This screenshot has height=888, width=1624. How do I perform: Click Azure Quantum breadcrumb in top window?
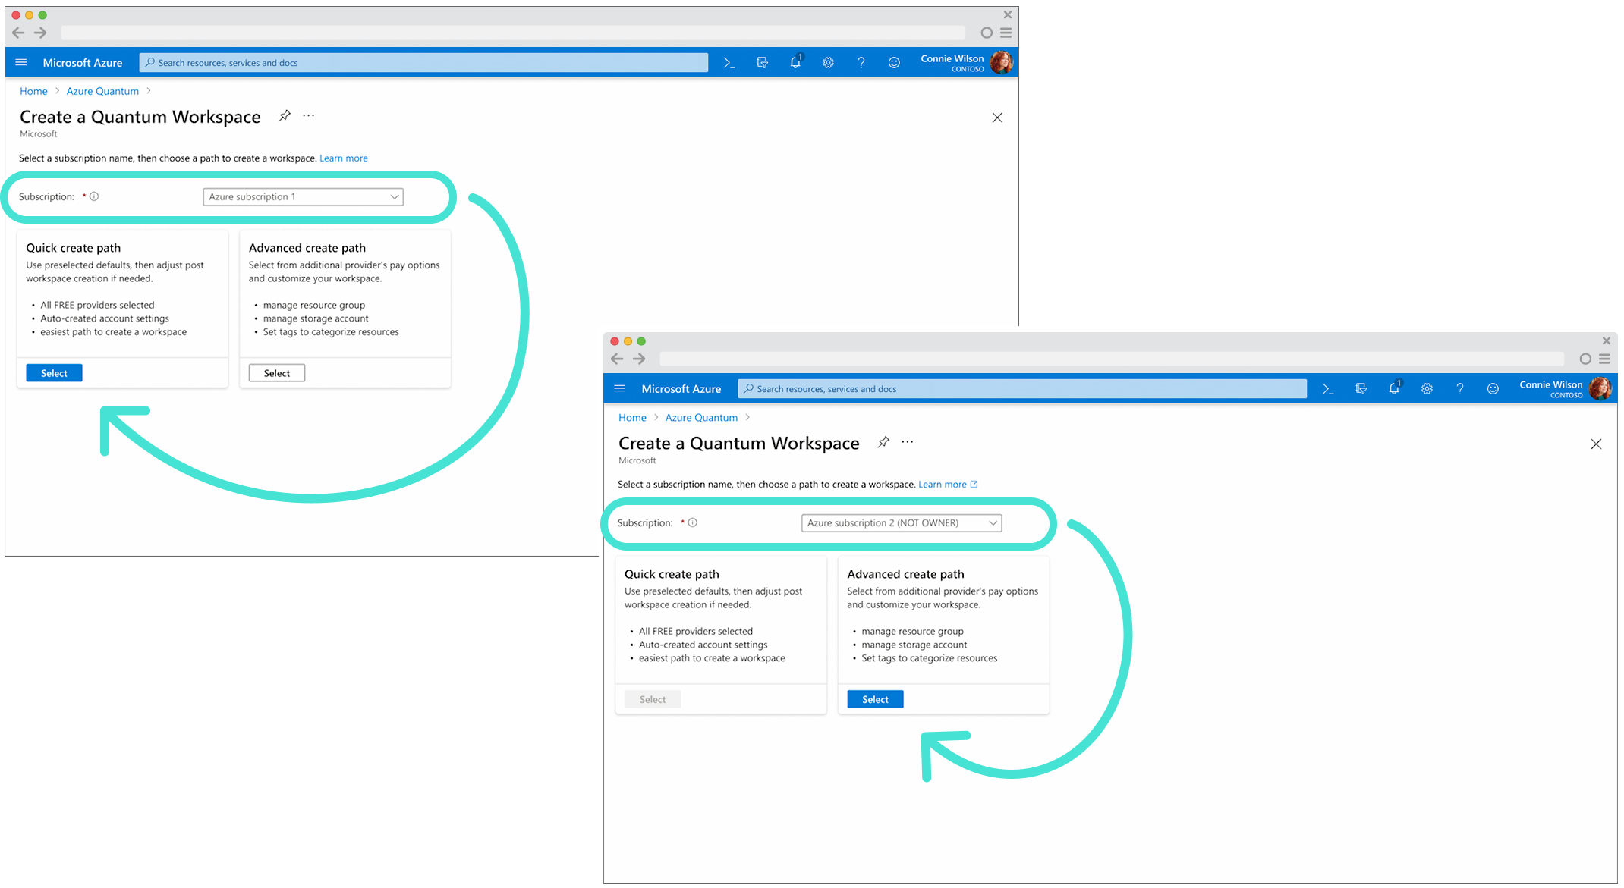coord(102,91)
